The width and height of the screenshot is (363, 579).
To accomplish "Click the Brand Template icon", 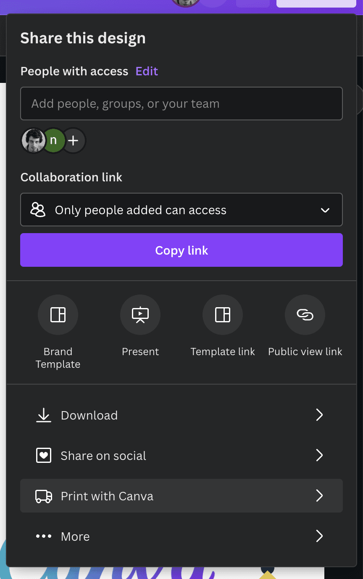I will tap(58, 315).
